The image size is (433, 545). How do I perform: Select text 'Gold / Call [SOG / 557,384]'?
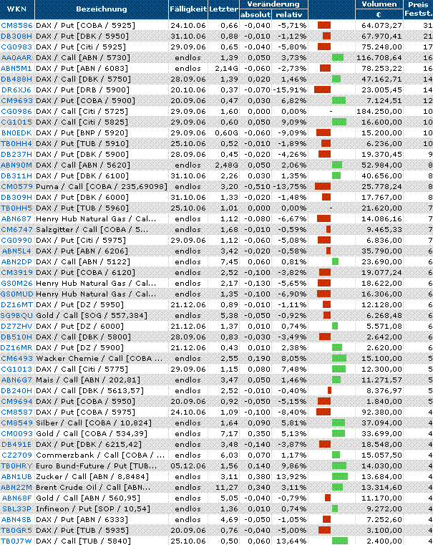(92, 316)
